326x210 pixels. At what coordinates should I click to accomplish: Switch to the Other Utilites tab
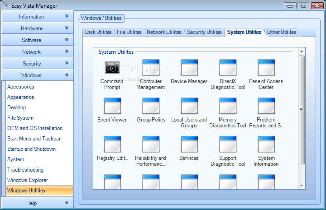(282, 32)
